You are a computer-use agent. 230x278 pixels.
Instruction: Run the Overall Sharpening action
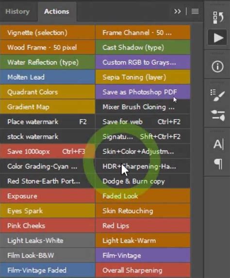click(x=143, y=270)
